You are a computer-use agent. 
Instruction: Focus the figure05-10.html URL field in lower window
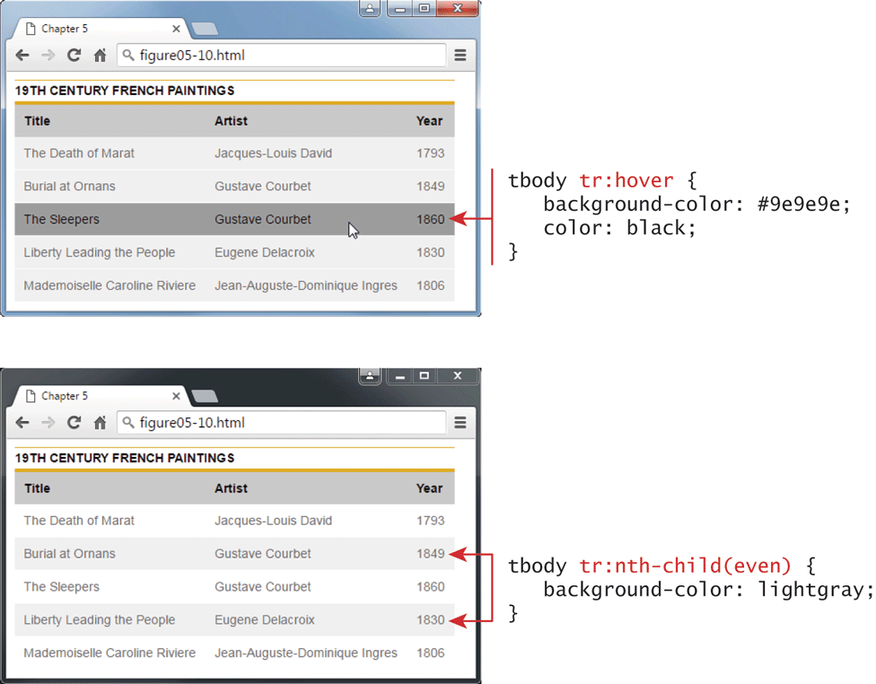pyautogui.click(x=287, y=423)
